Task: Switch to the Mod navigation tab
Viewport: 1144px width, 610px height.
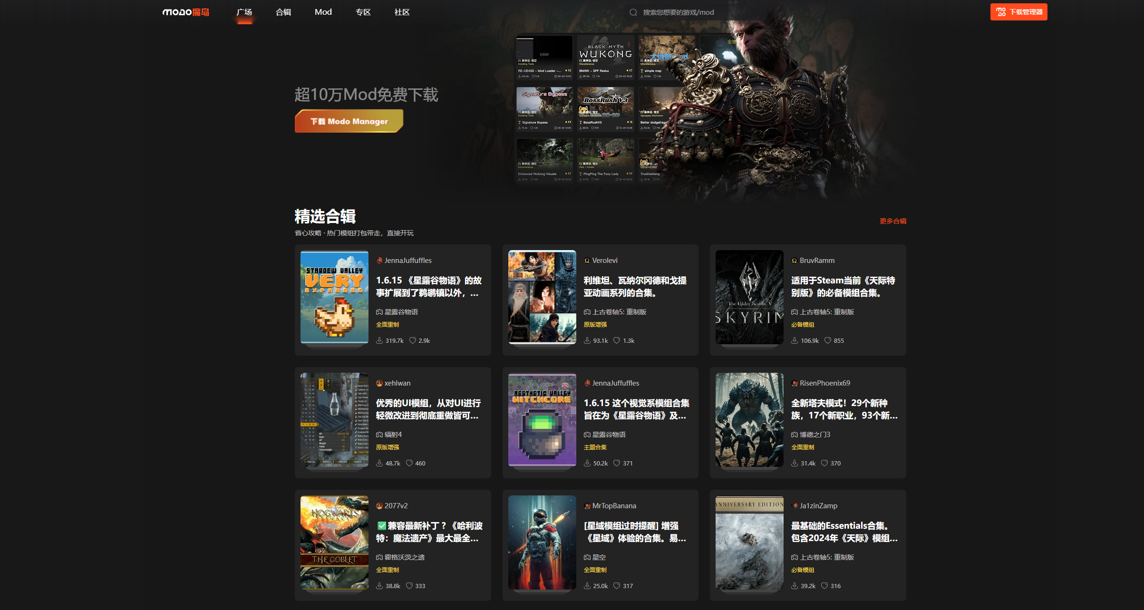Action: pyautogui.click(x=323, y=12)
